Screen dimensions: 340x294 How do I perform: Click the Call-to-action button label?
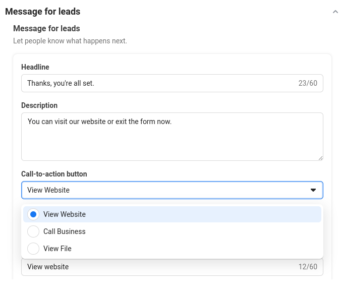pyautogui.click(x=54, y=174)
